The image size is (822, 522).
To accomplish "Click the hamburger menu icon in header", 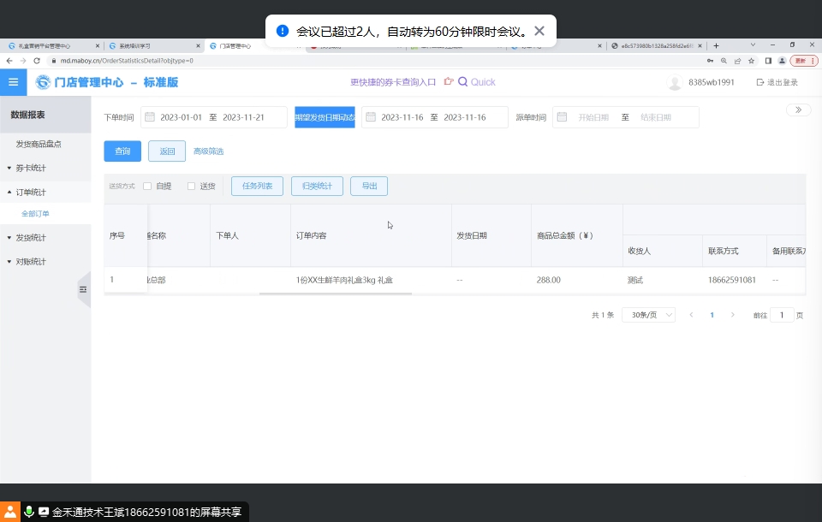I will tap(13, 82).
